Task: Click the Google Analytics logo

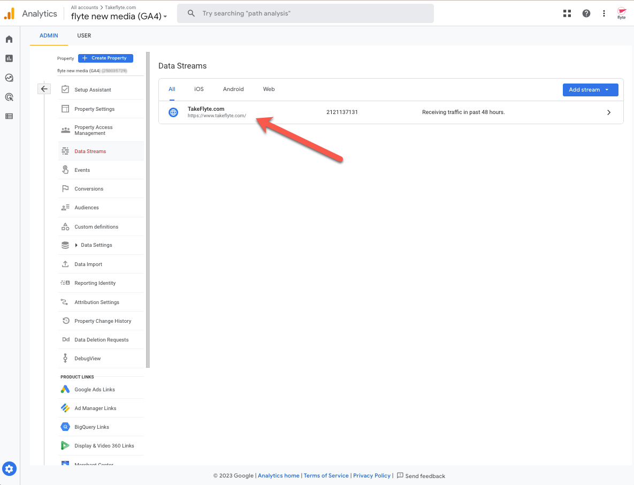Action: (x=9, y=13)
